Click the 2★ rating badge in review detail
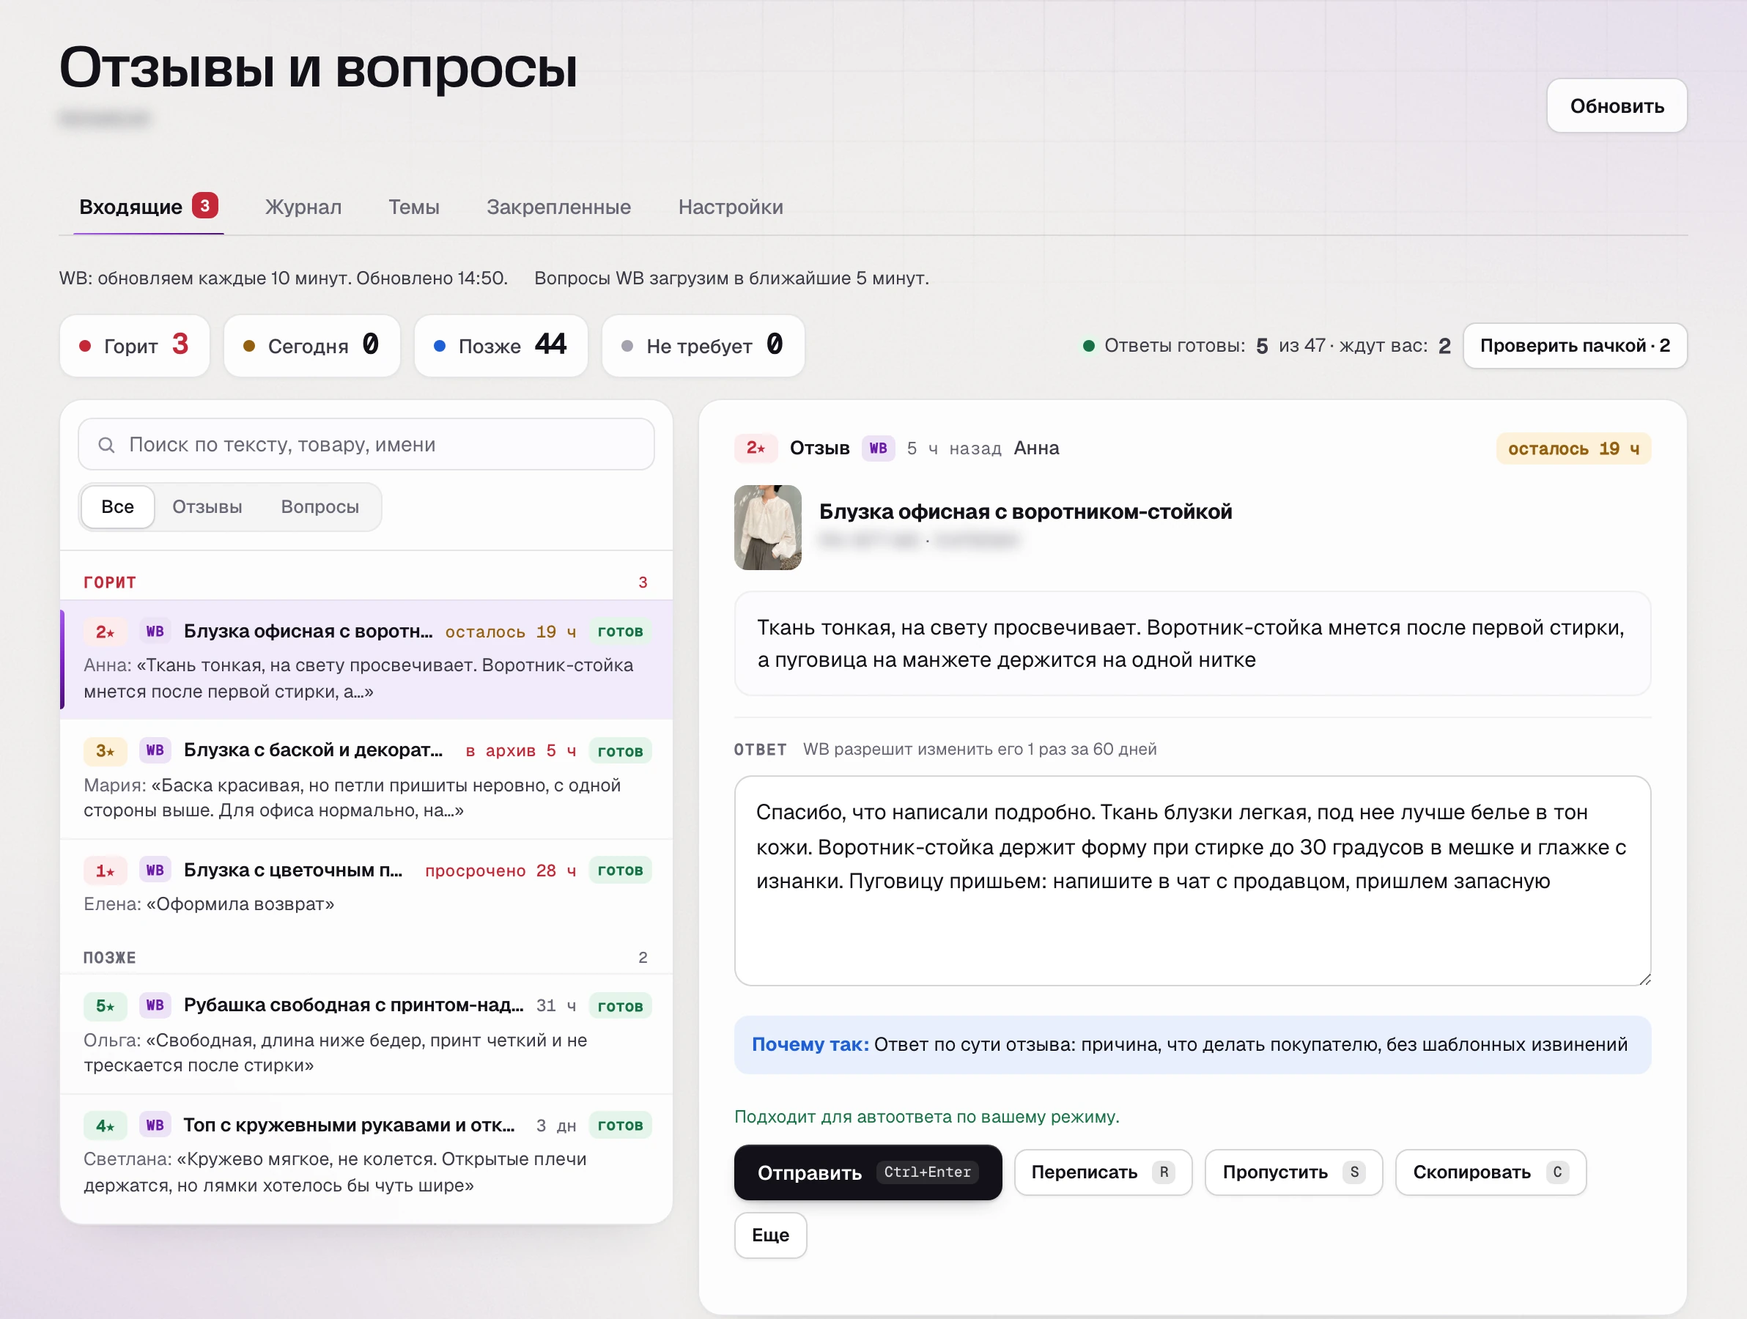 pyautogui.click(x=755, y=448)
